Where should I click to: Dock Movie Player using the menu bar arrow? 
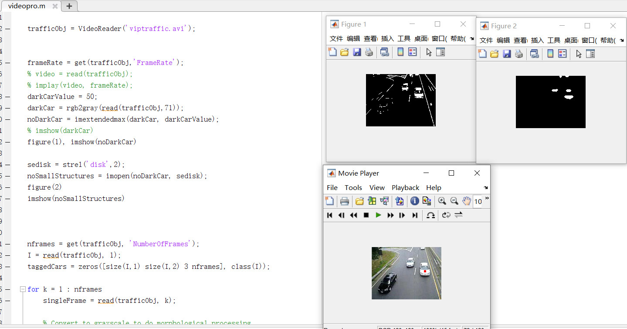click(x=486, y=188)
